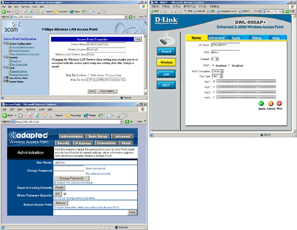The image size is (297, 230).
Task: Click green Apply checkmark icon in D-Link page
Action: tap(261, 103)
